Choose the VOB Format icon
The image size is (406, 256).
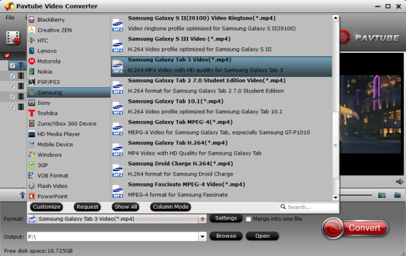(32, 176)
